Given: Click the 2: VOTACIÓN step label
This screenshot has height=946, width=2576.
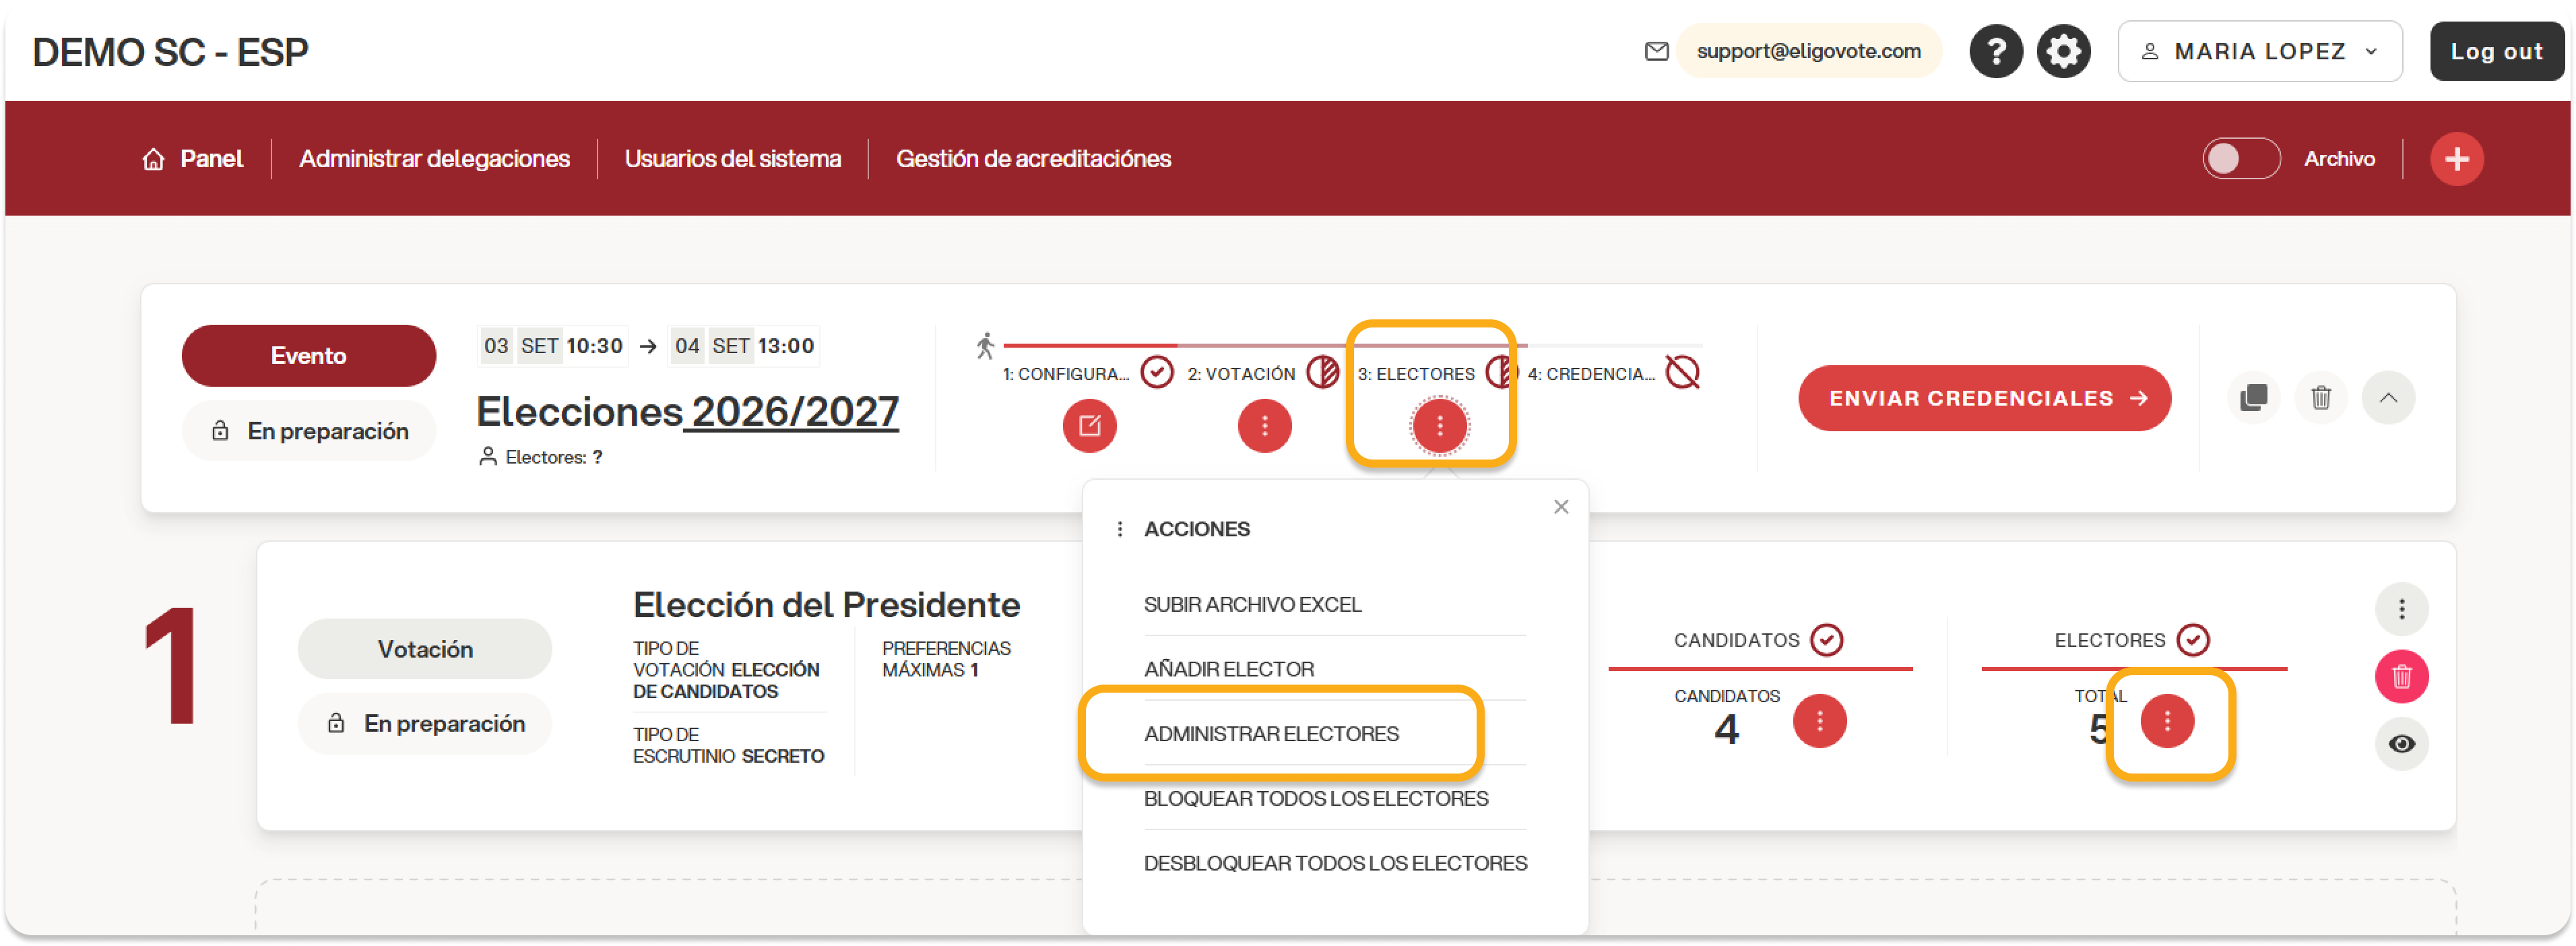Looking at the screenshot, I should click(x=1240, y=374).
